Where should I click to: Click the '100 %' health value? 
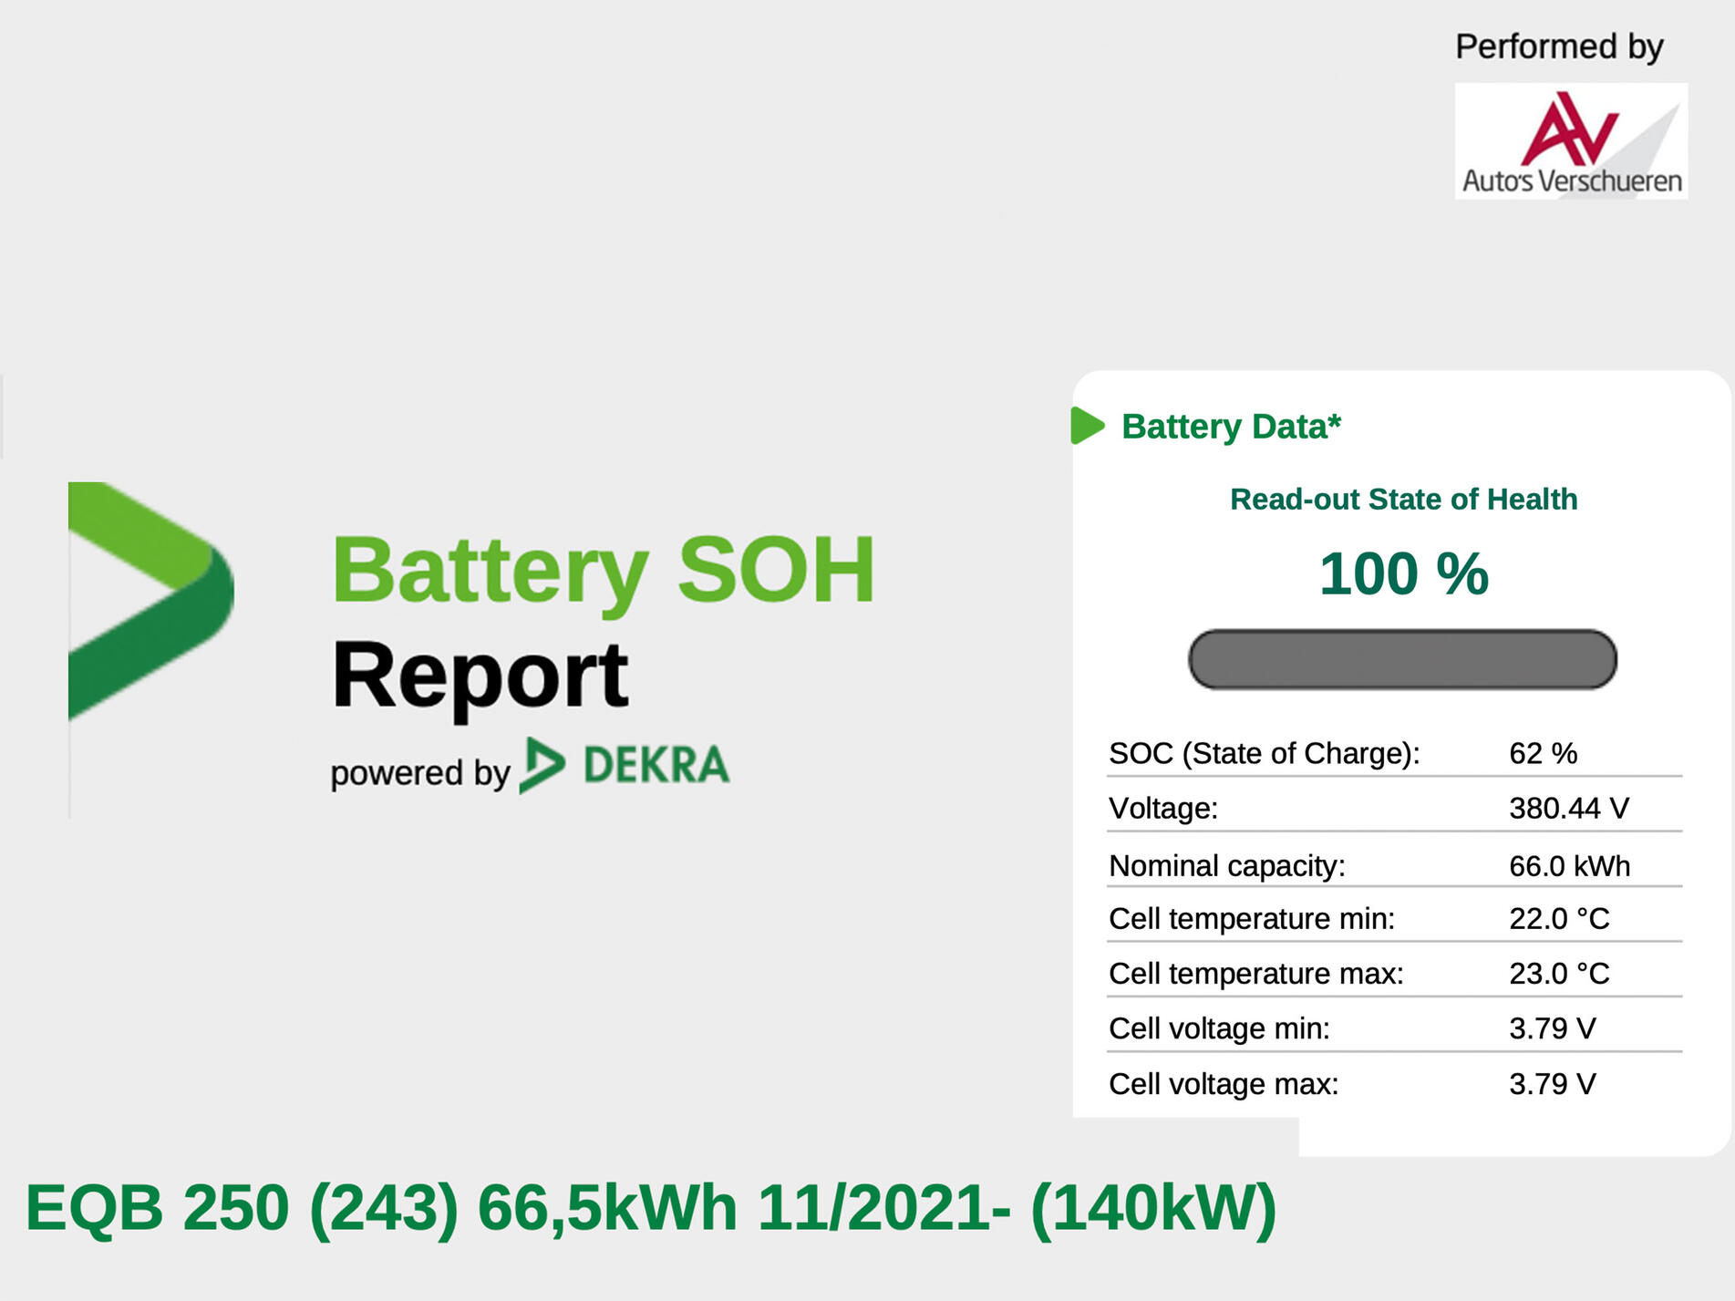point(1403,573)
